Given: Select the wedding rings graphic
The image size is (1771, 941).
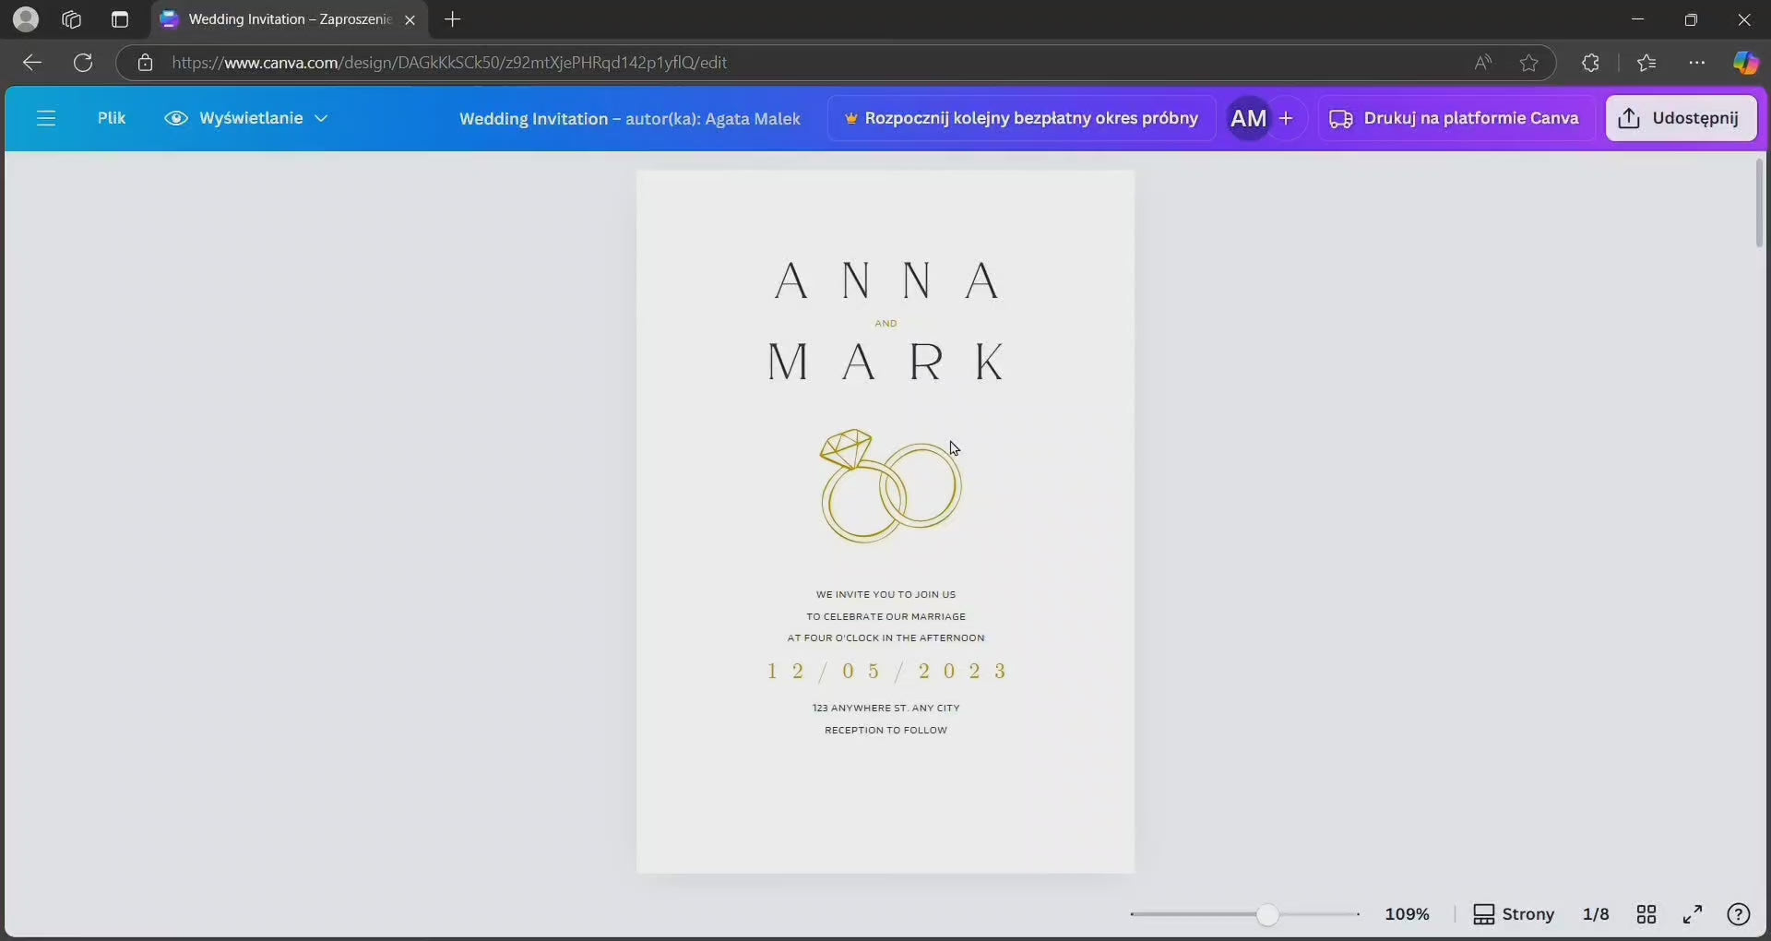Looking at the screenshot, I should coord(890,486).
